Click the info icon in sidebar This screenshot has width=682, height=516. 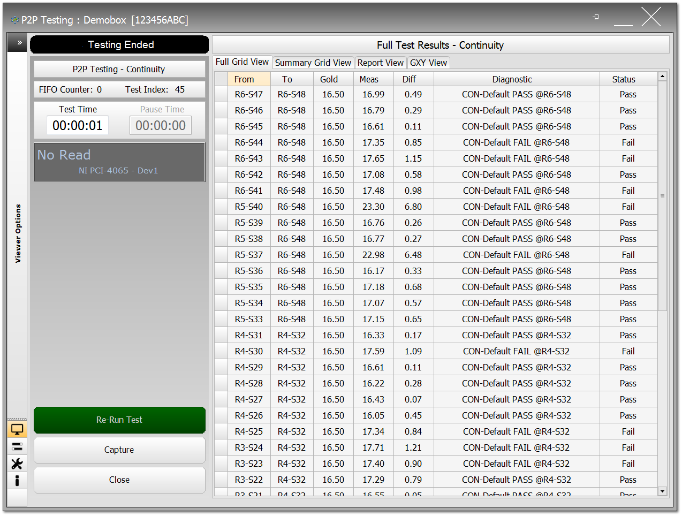click(17, 481)
